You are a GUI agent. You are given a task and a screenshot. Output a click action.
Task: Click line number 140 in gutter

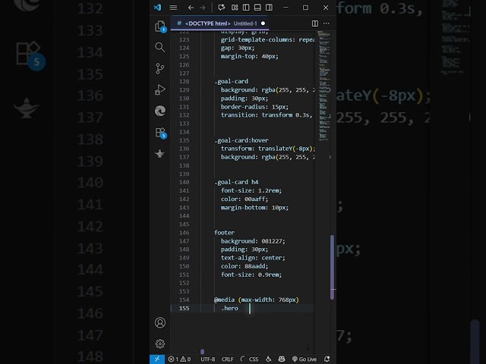tap(184, 182)
